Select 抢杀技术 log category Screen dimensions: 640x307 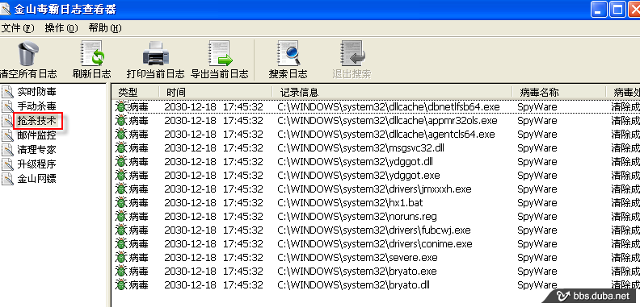(36, 121)
